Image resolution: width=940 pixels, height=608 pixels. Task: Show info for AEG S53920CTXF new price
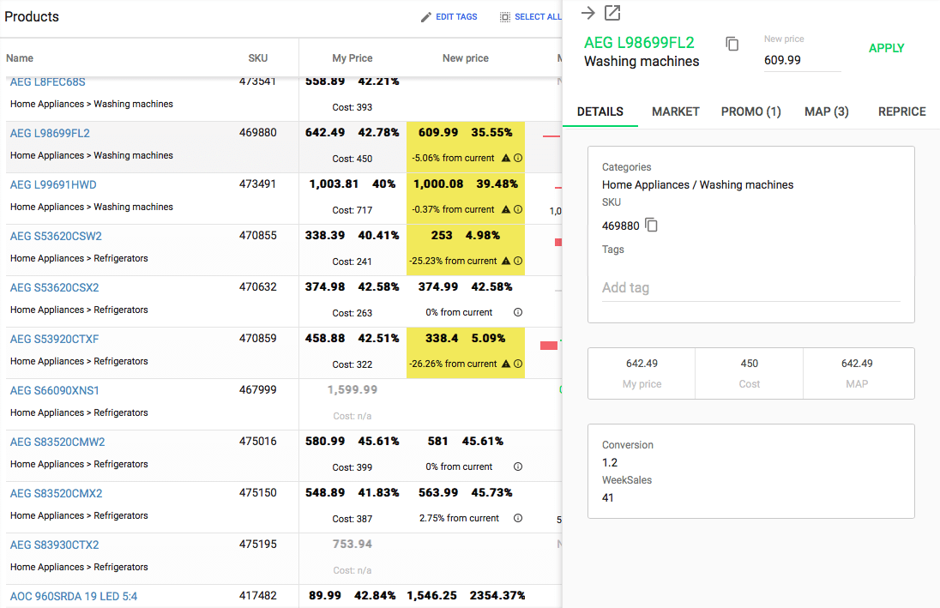(x=518, y=364)
